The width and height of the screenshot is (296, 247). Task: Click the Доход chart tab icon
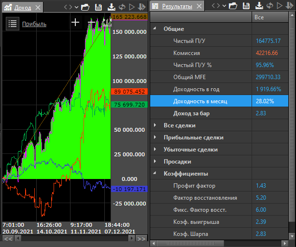pyautogui.click(x=8, y=7)
